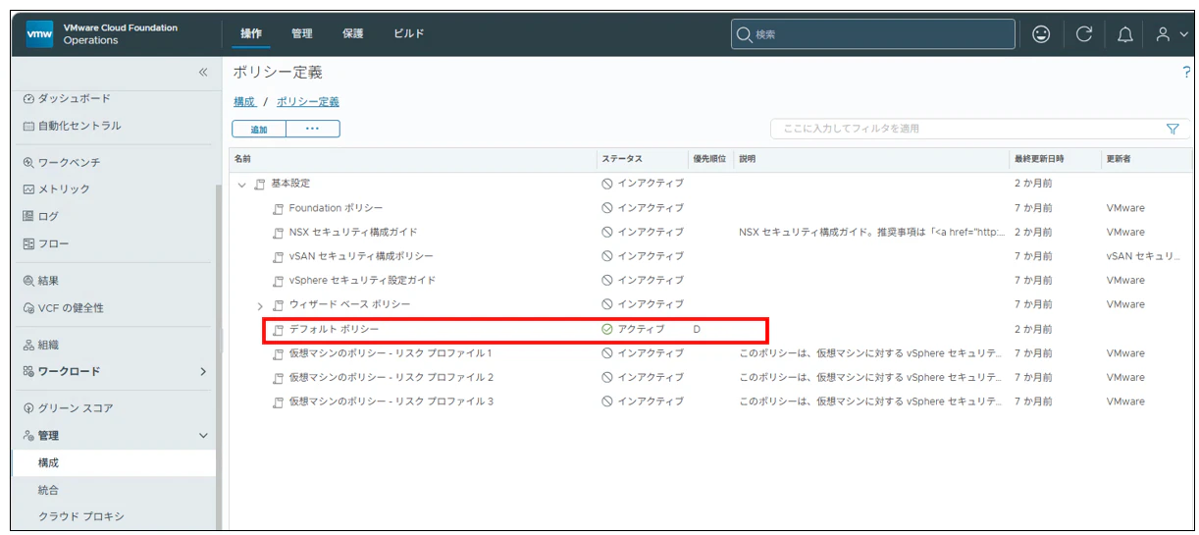
Task: Switch to the 保護 top tab
Action: (353, 33)
